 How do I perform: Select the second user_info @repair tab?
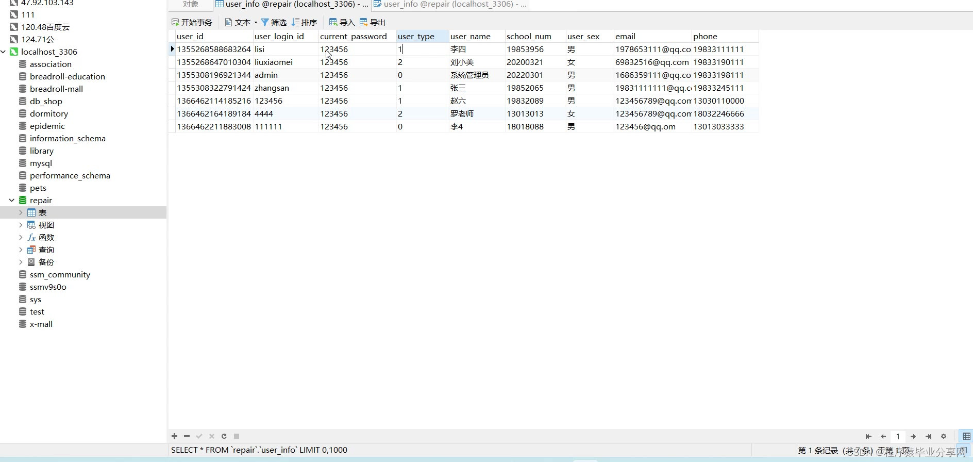tap(450, 4)
